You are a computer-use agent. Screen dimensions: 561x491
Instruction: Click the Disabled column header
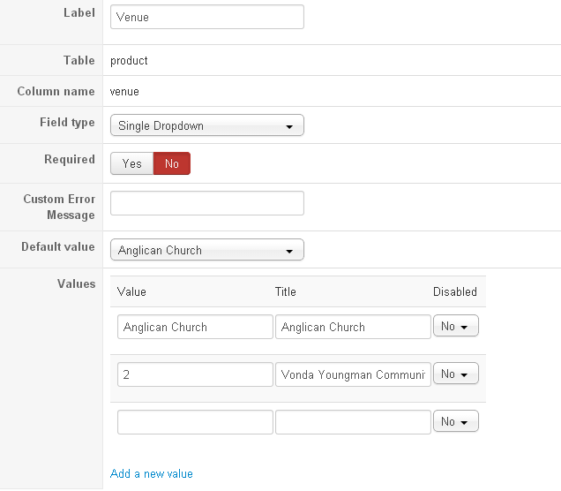pos(454,291)
